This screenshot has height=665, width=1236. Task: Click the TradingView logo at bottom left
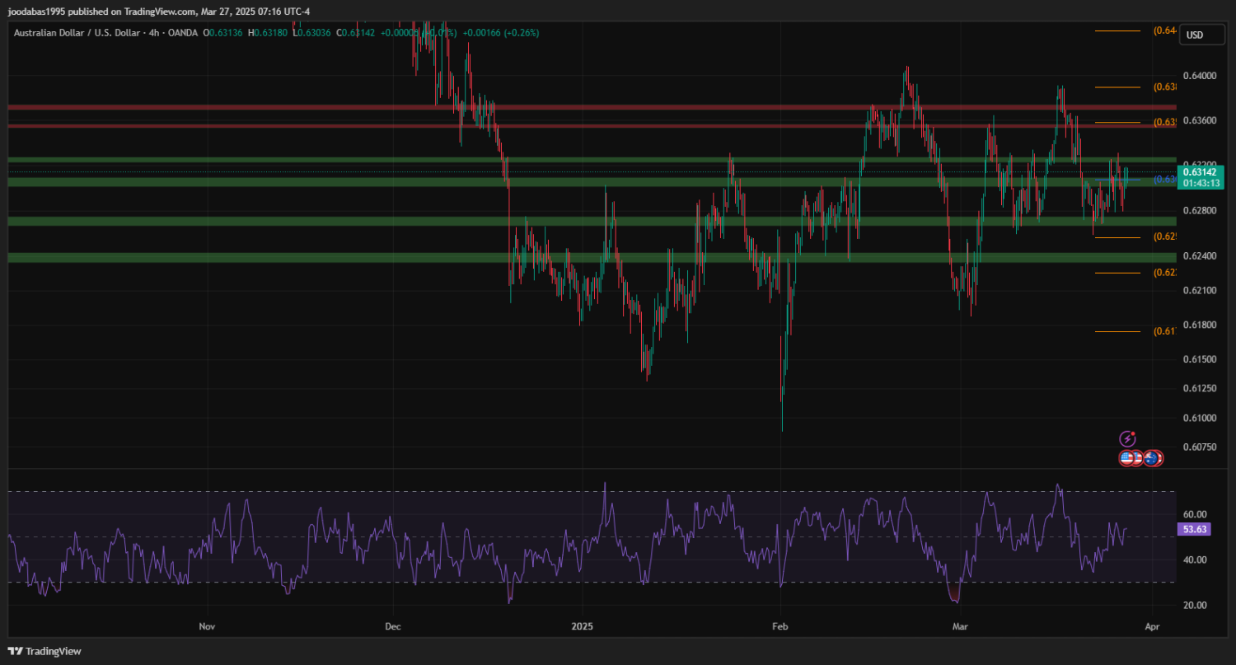tap(44, 651)
